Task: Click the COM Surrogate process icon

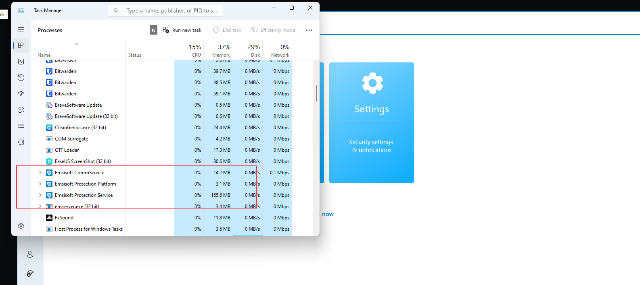Action: (x=49, y=139)
